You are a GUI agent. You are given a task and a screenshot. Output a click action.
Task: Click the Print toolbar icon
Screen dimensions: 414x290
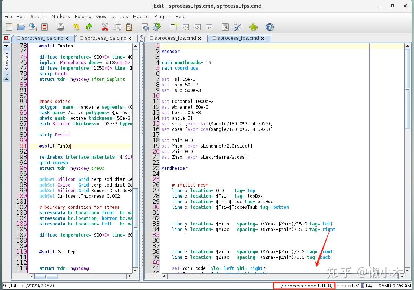click(x=60, y=27)
